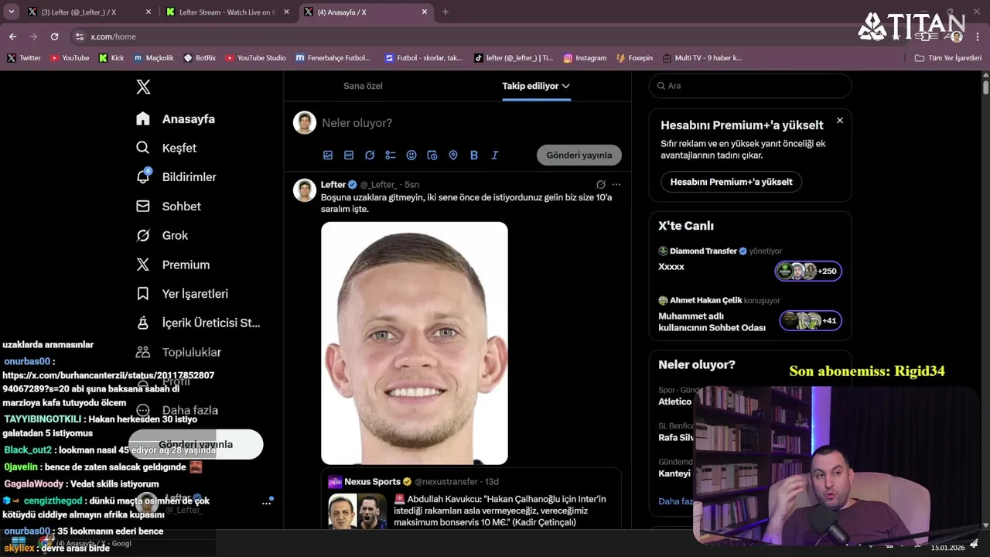Toggle italic text in composer
The height and width of the screenshot is (557, 990).
point(495,155)
